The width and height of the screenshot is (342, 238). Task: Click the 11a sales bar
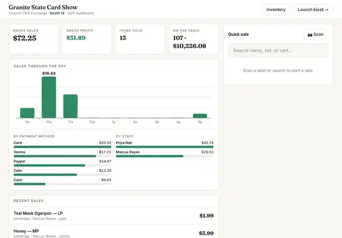(x=70, y=106)
